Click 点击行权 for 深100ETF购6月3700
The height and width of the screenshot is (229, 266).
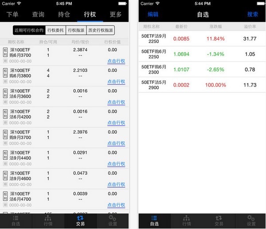coord(116,61)
